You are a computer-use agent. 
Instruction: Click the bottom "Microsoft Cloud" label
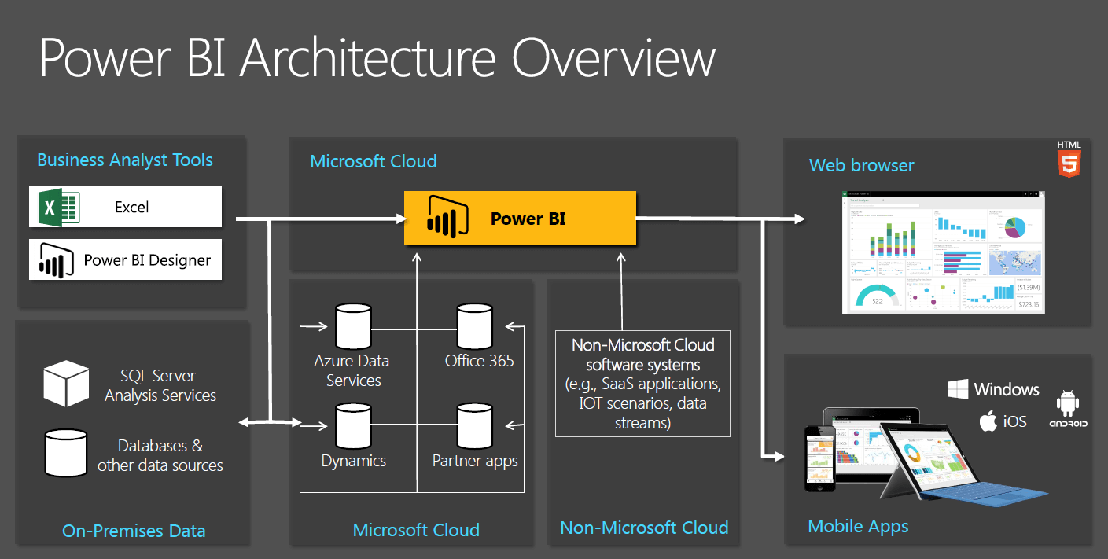[416, 530]
